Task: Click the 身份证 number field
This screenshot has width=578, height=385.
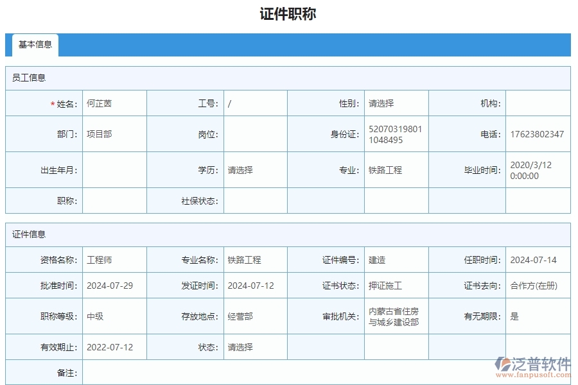Action: pos(394,133)
